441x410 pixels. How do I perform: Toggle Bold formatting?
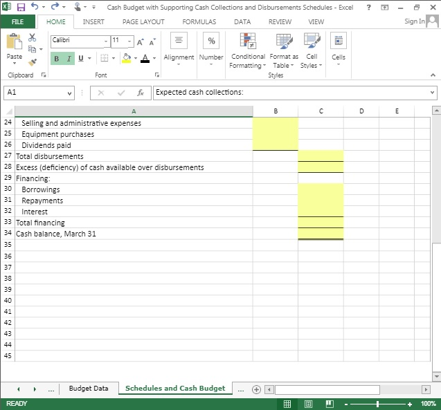click(57, 58)
